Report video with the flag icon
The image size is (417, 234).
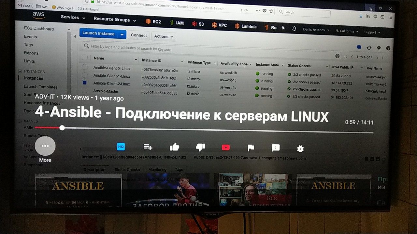251,148
